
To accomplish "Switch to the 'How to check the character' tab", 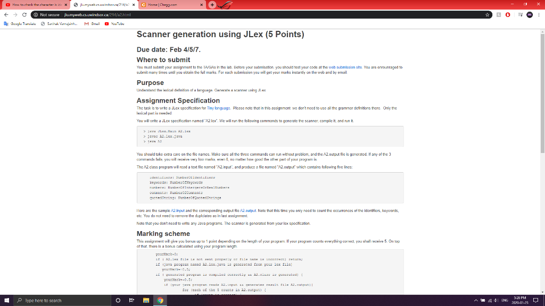I will (x=37, y=5).
